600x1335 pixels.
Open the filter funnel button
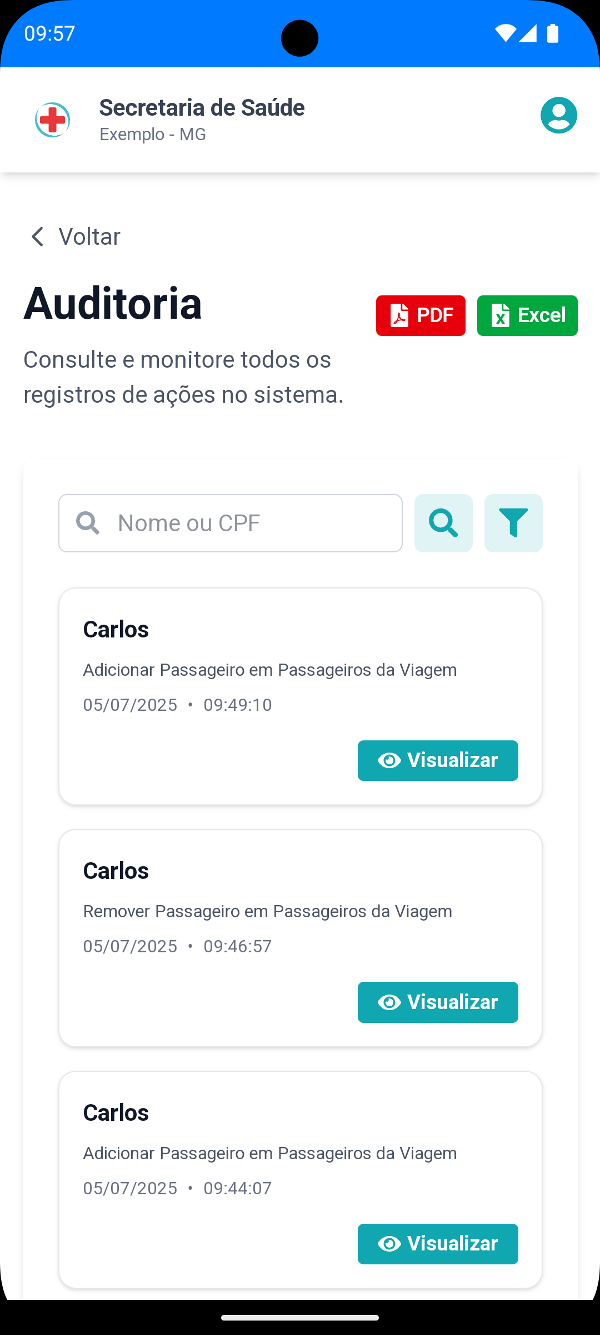[513, 523]
